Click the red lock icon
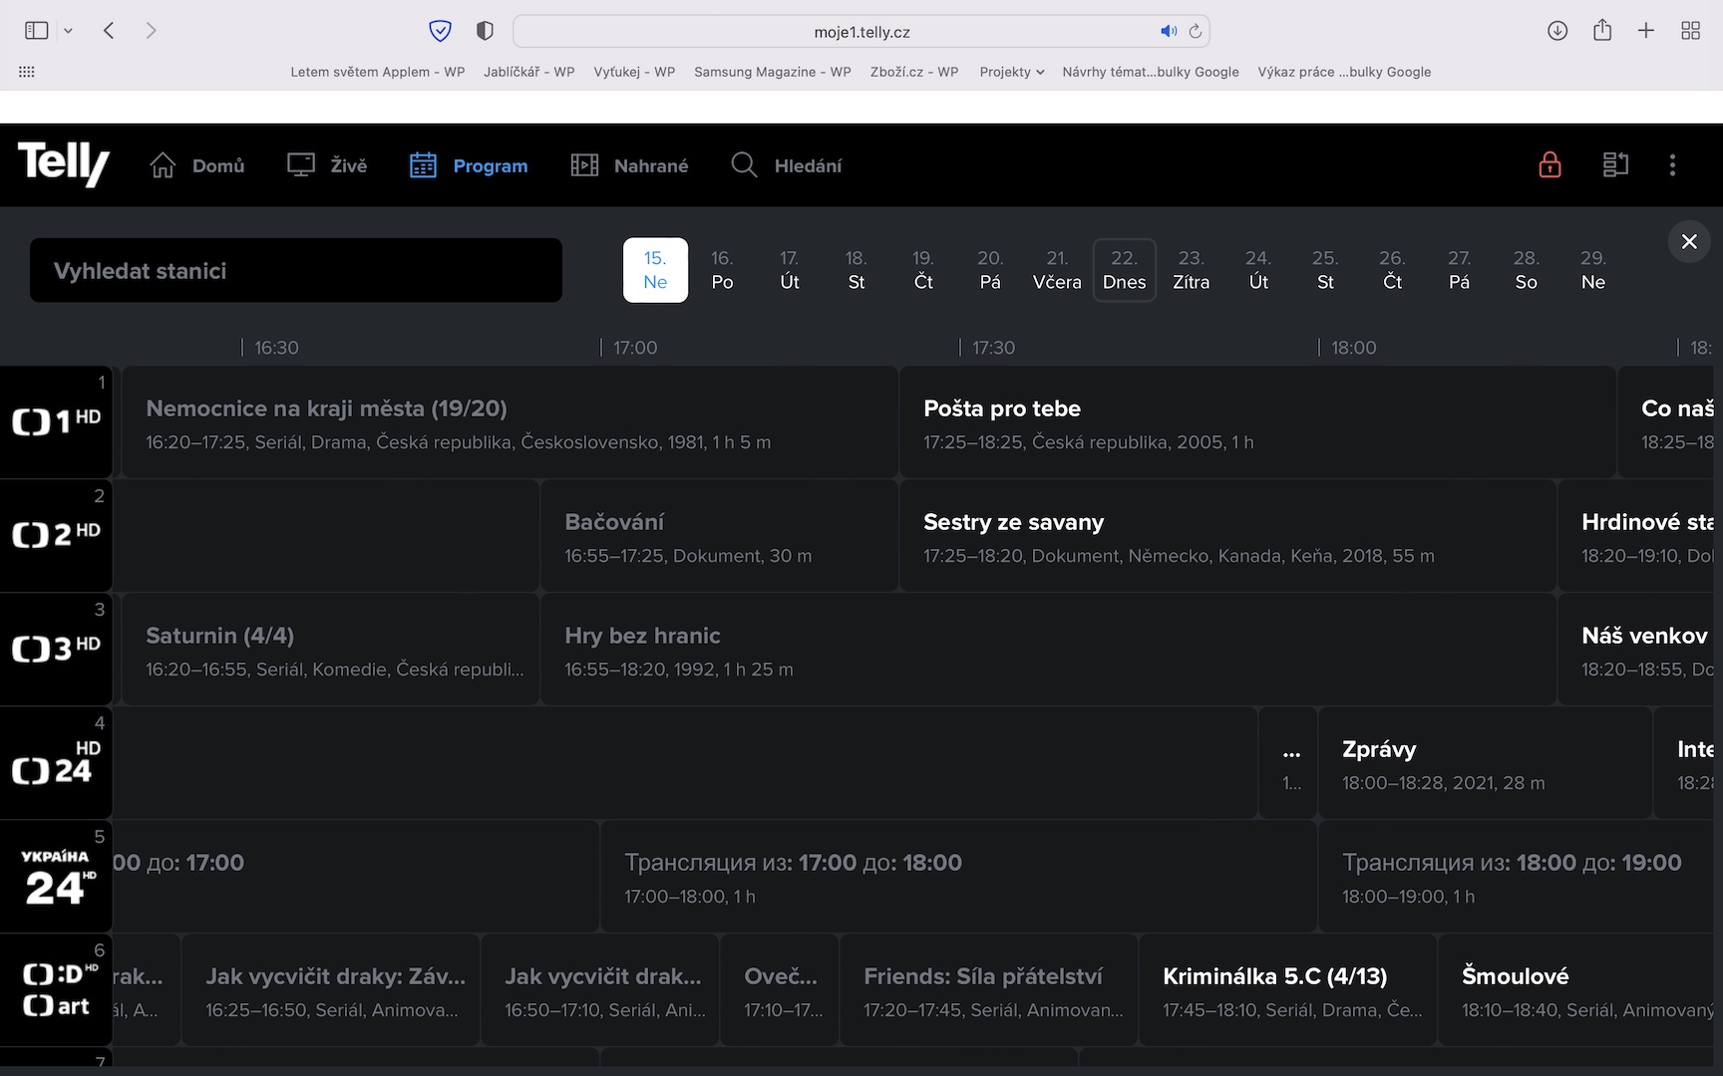Viewport: 1723px width, 1076px height. (x=1550, y=165)
